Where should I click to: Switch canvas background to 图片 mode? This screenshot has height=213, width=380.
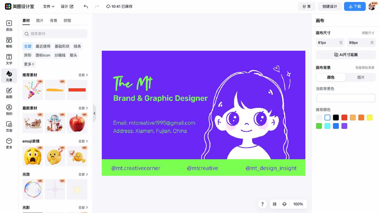tap(361, 77)
